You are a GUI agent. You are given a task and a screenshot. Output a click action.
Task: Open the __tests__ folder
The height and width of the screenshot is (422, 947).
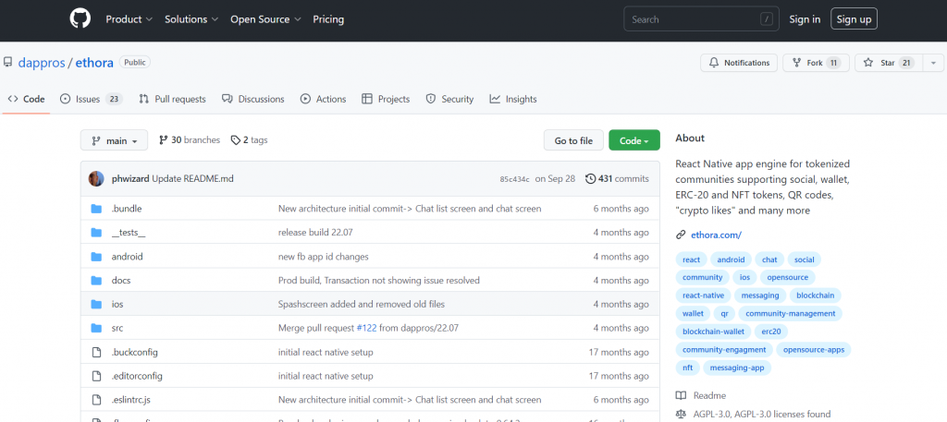tap(128, 232)
